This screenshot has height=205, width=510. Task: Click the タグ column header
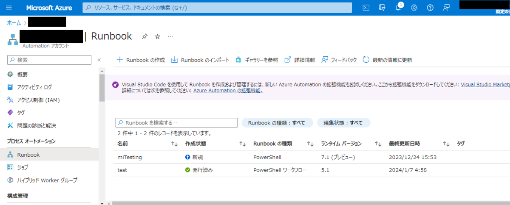point(460,144)
